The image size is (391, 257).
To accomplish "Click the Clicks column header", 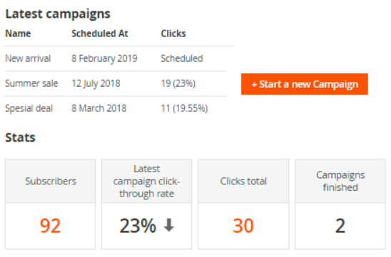I will (x=173, y=33).
